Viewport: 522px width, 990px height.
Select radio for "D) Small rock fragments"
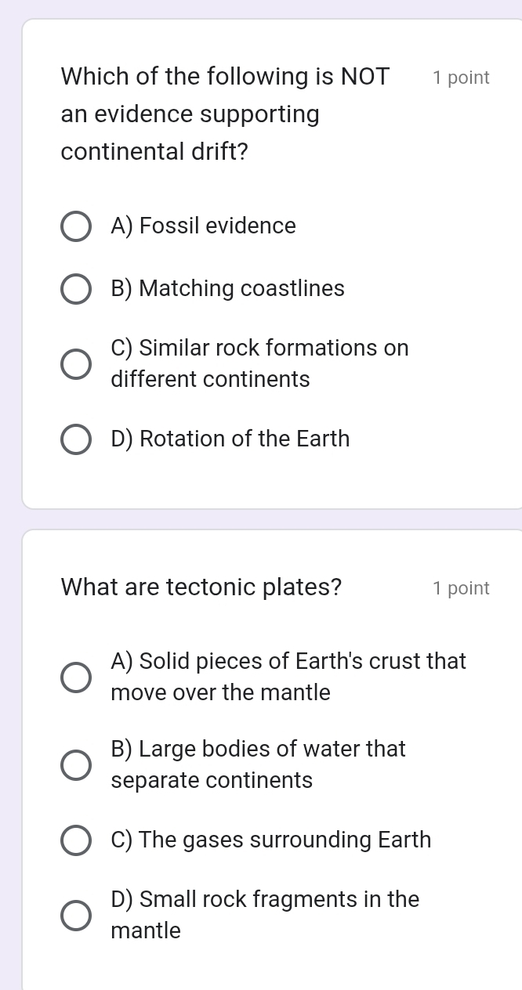coord(76,916)
